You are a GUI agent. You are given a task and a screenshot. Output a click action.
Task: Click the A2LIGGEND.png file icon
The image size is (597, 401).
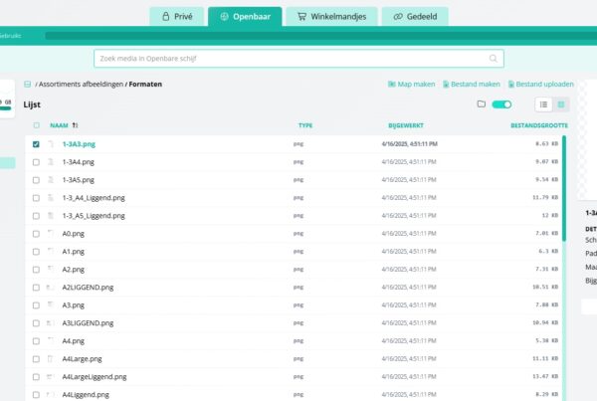(51, 288)
